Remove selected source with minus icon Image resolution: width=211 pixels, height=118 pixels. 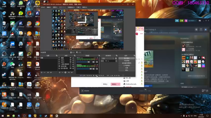pos(63,73)
